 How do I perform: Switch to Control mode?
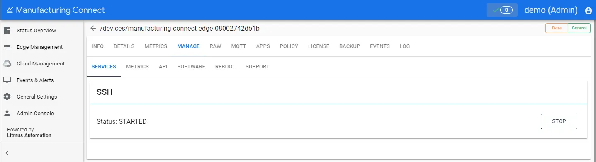coord(579,28)
